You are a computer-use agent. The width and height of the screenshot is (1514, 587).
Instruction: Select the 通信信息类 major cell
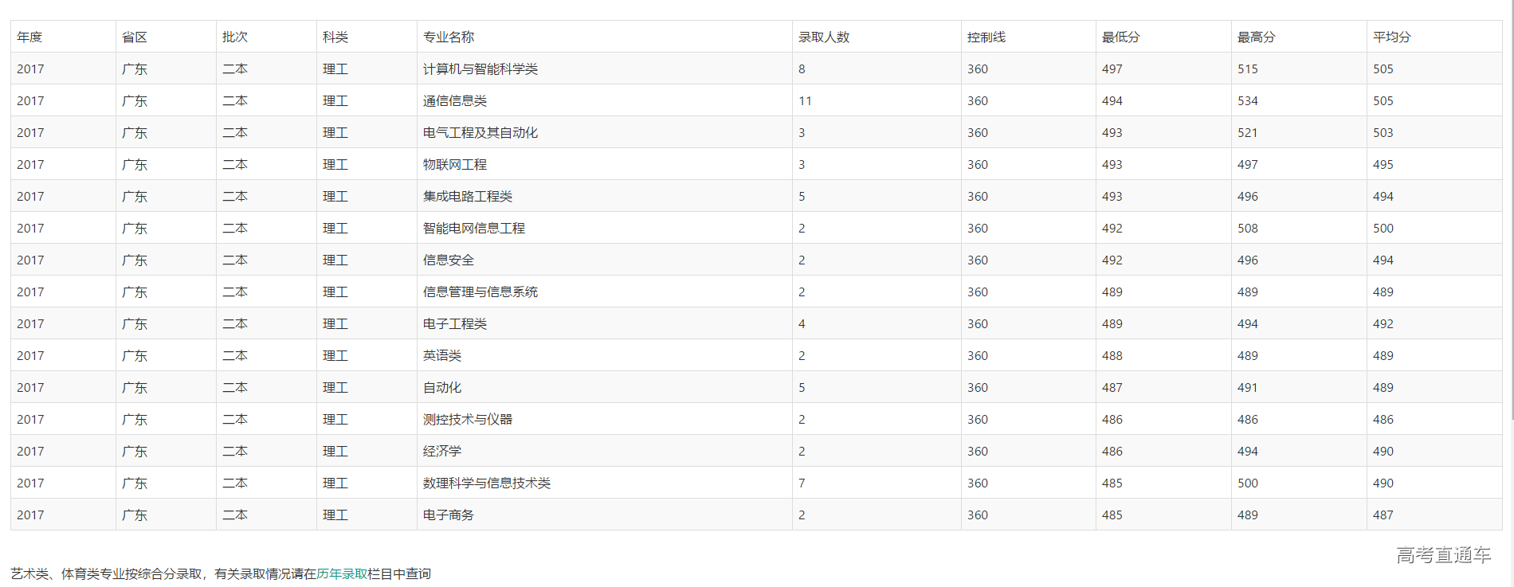coord(455,101)
